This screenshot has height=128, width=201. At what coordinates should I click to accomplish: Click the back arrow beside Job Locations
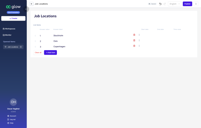pyautogui.click(x=31, y=4)
